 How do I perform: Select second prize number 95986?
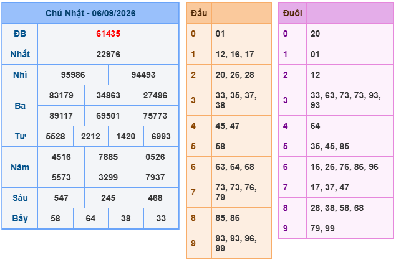pos(73,75)
